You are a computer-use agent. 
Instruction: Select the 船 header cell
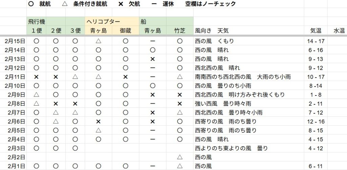pyautogui.click(x=143, y=22)
